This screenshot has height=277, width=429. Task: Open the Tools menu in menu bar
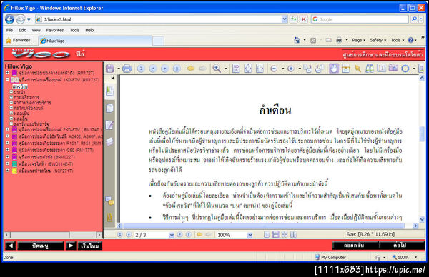click(74, 30)
